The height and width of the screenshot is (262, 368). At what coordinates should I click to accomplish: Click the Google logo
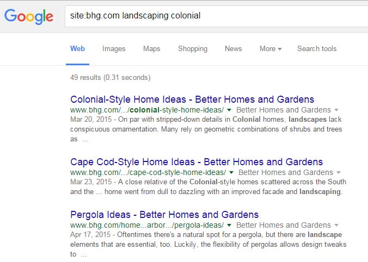tap(28, 16)
